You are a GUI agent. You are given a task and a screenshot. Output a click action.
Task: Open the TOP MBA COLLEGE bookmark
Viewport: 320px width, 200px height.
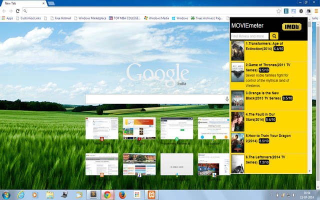point(124,18)
